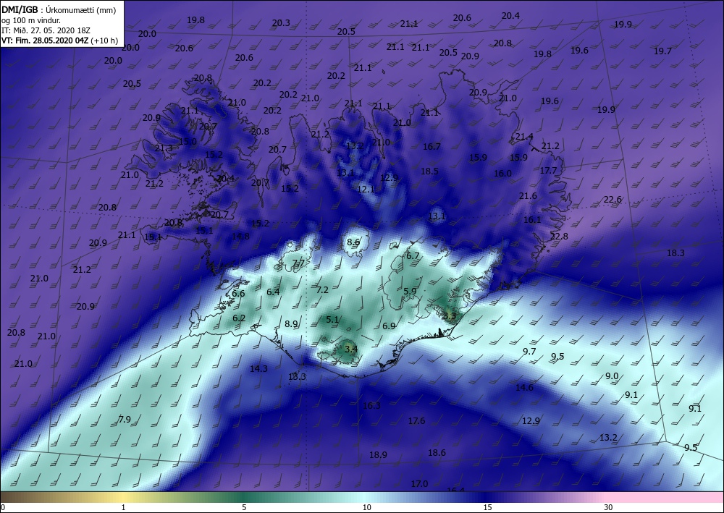Click the map value 16.3
Image resolution: width=724 pixels, height=513 pixels.
[371, 405]
